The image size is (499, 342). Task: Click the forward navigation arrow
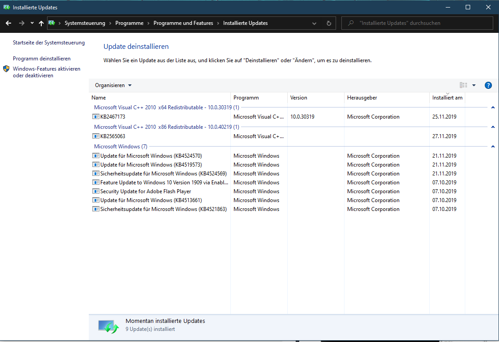pos(22,23)
